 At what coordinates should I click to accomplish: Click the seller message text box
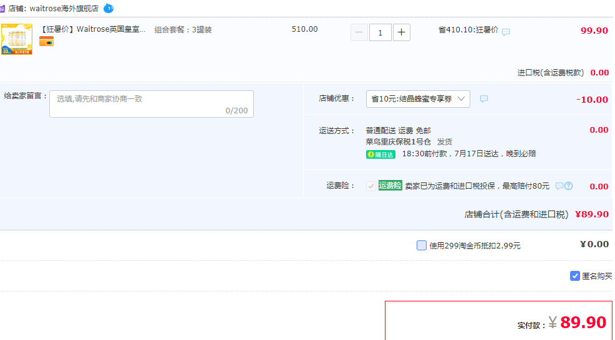click(152, 104)
